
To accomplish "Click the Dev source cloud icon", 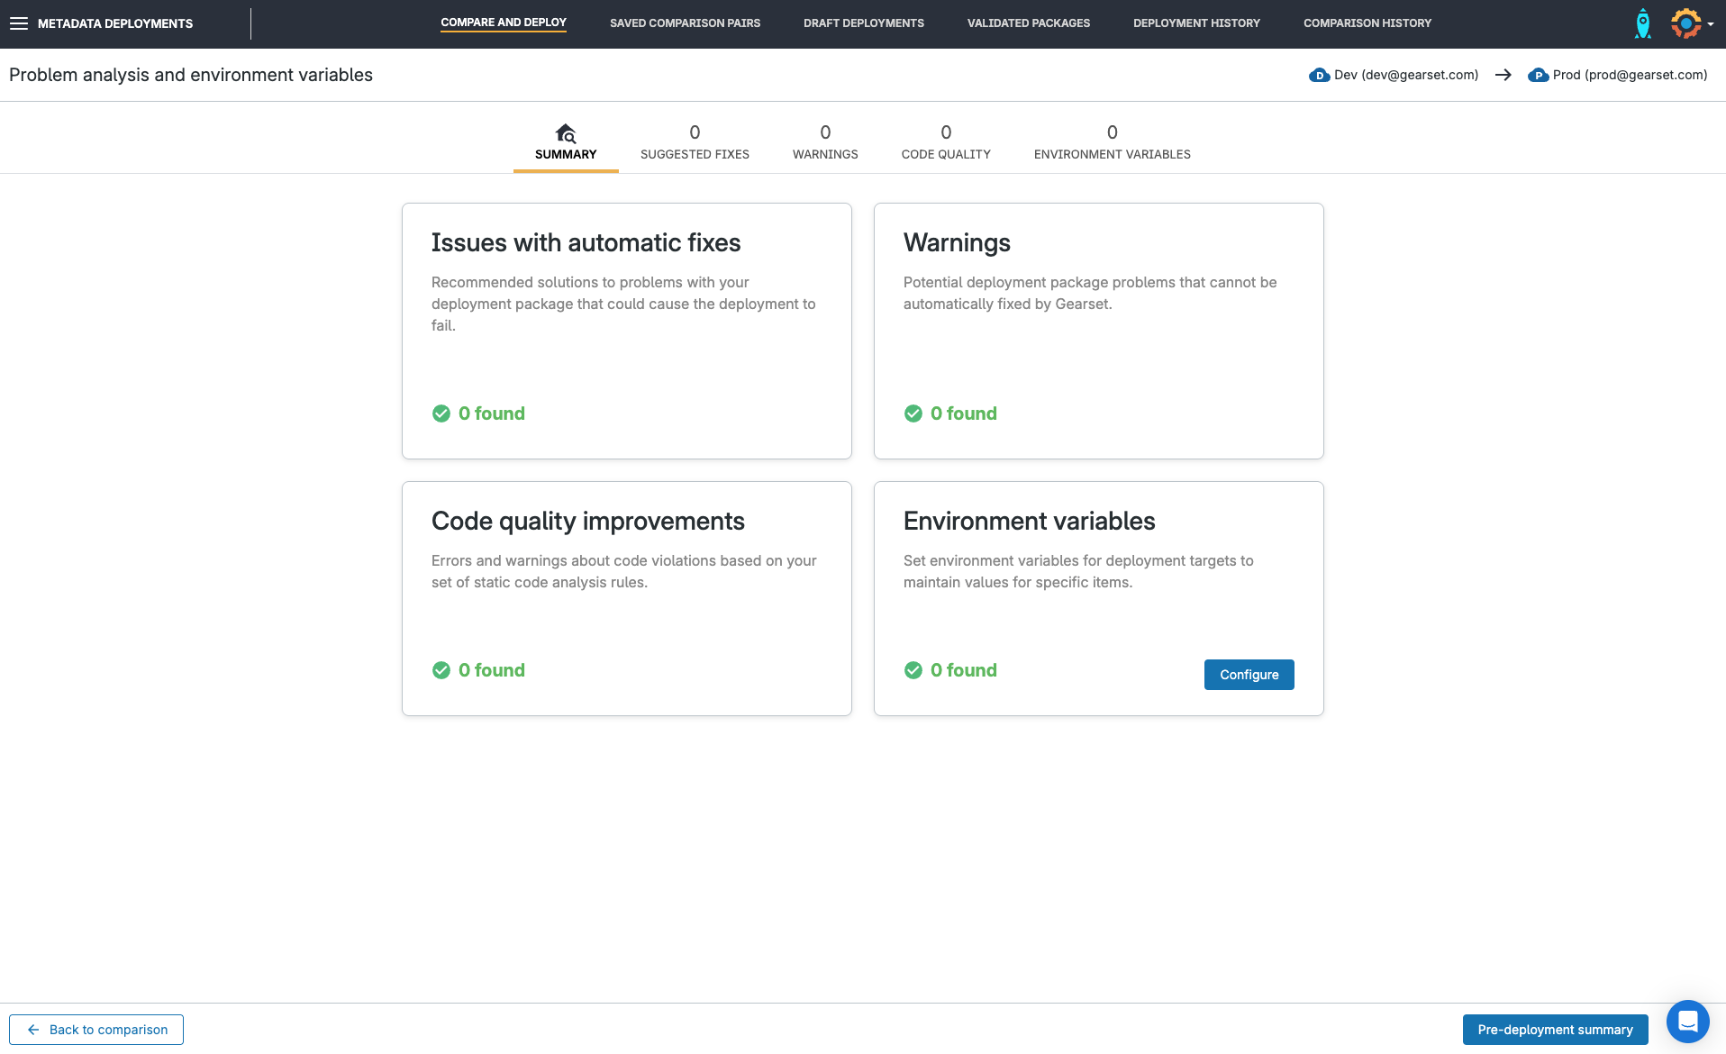I will 1319,76.
